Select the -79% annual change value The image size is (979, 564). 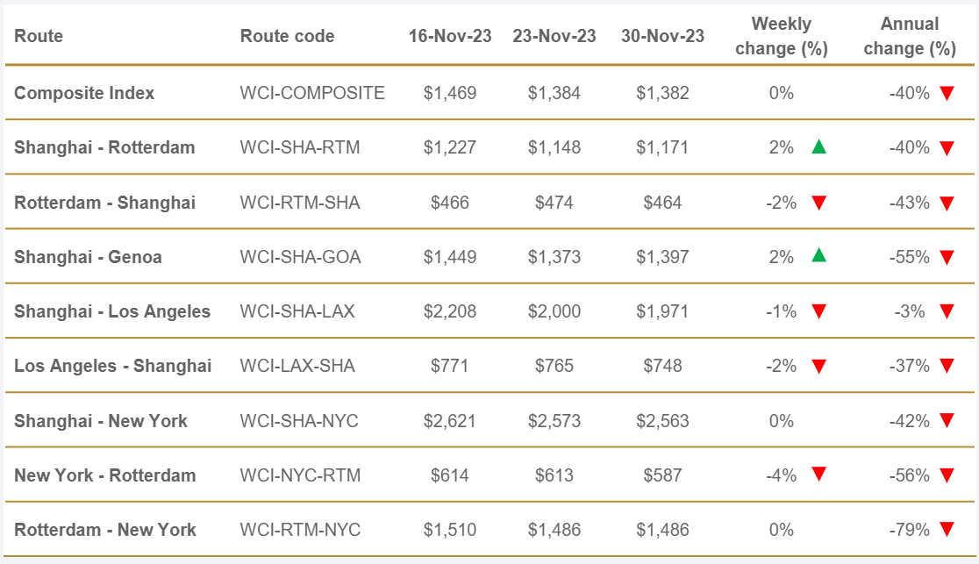(x=909, y=530)
